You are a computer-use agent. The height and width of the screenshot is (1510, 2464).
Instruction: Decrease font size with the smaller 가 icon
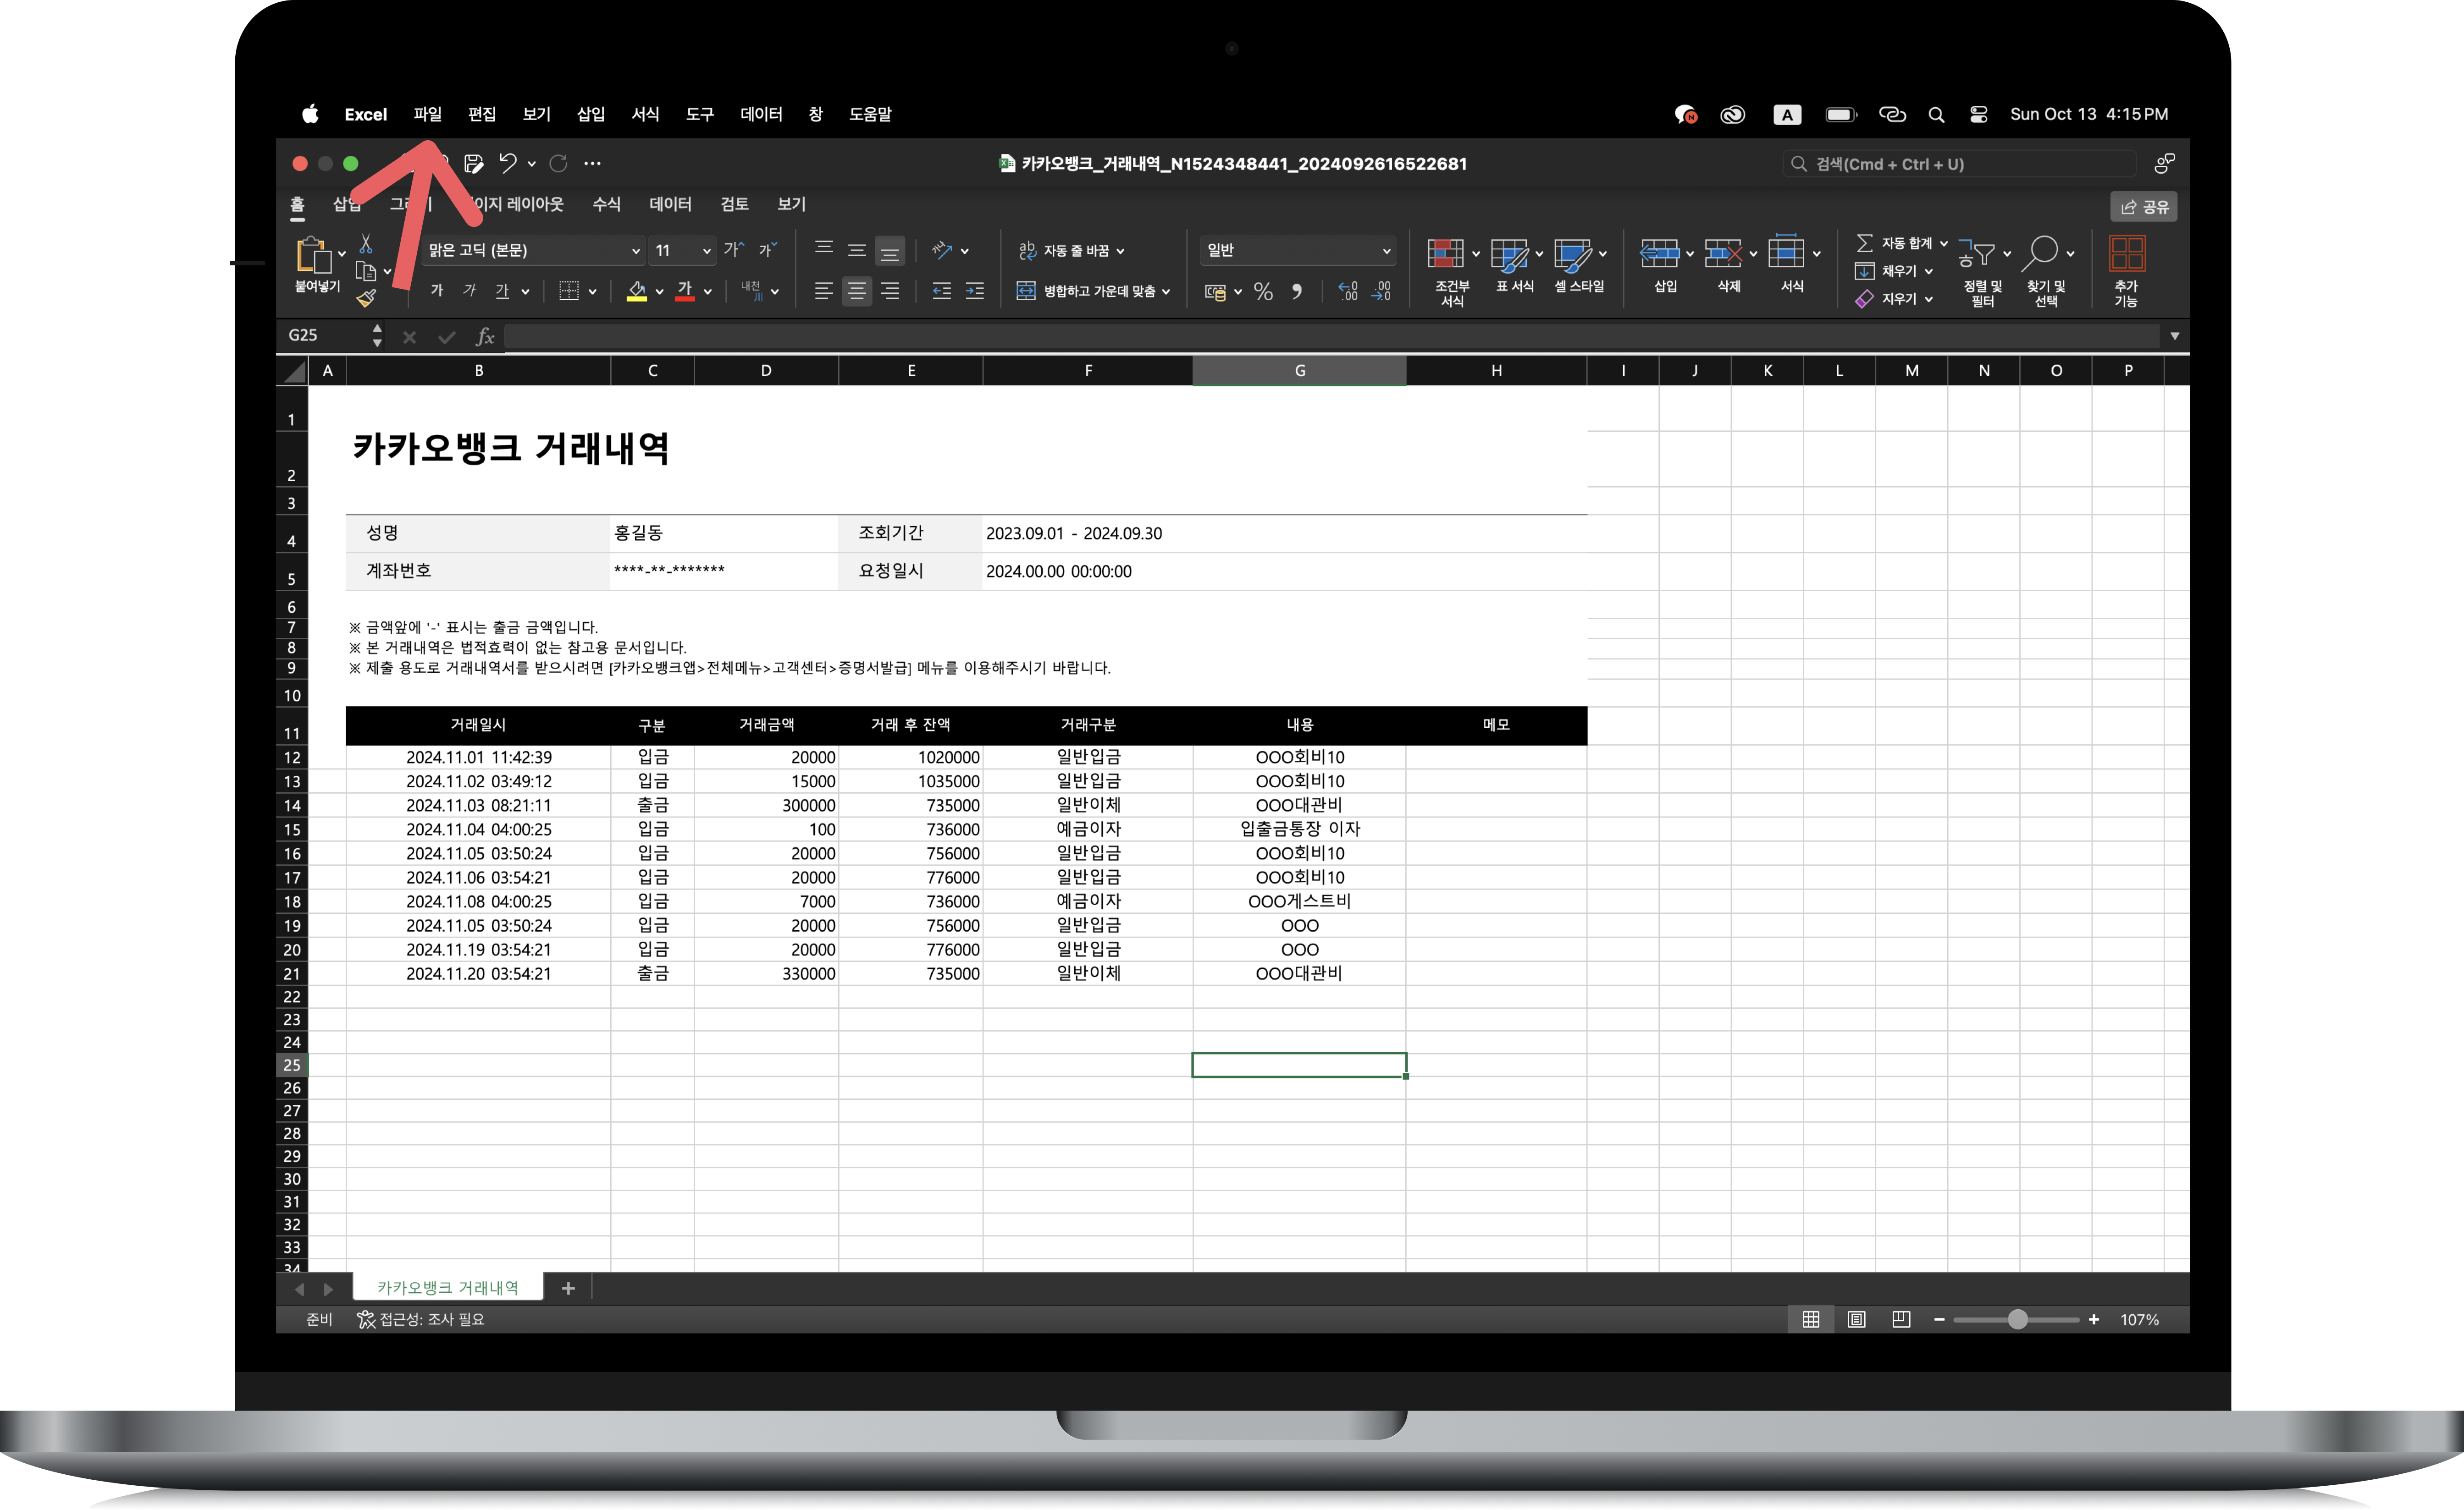768,250
